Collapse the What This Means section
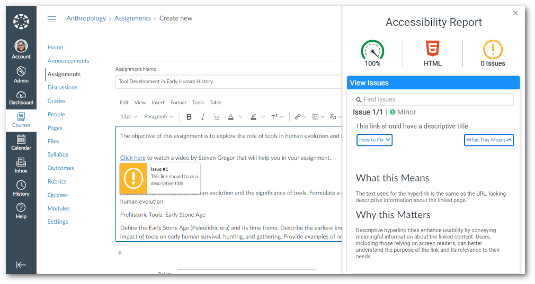This screenshot has height=284, width=535. (488, 140)
